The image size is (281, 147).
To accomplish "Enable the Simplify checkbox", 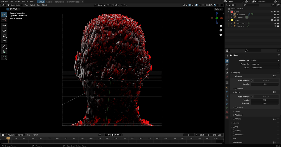I will tap(234, 131).
